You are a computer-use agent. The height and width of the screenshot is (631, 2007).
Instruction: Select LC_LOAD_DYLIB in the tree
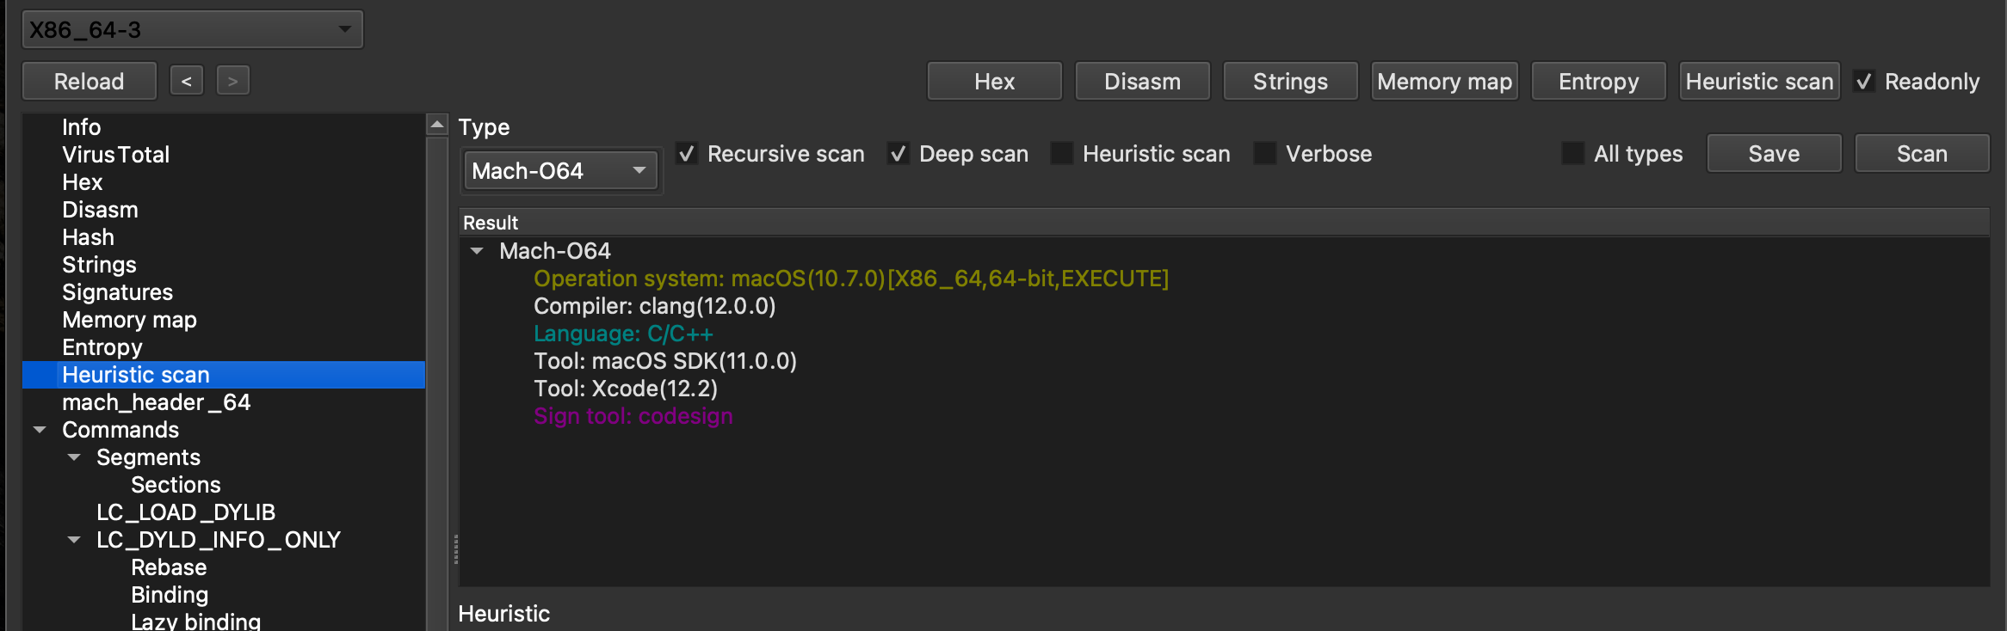[x=186, y=512]
